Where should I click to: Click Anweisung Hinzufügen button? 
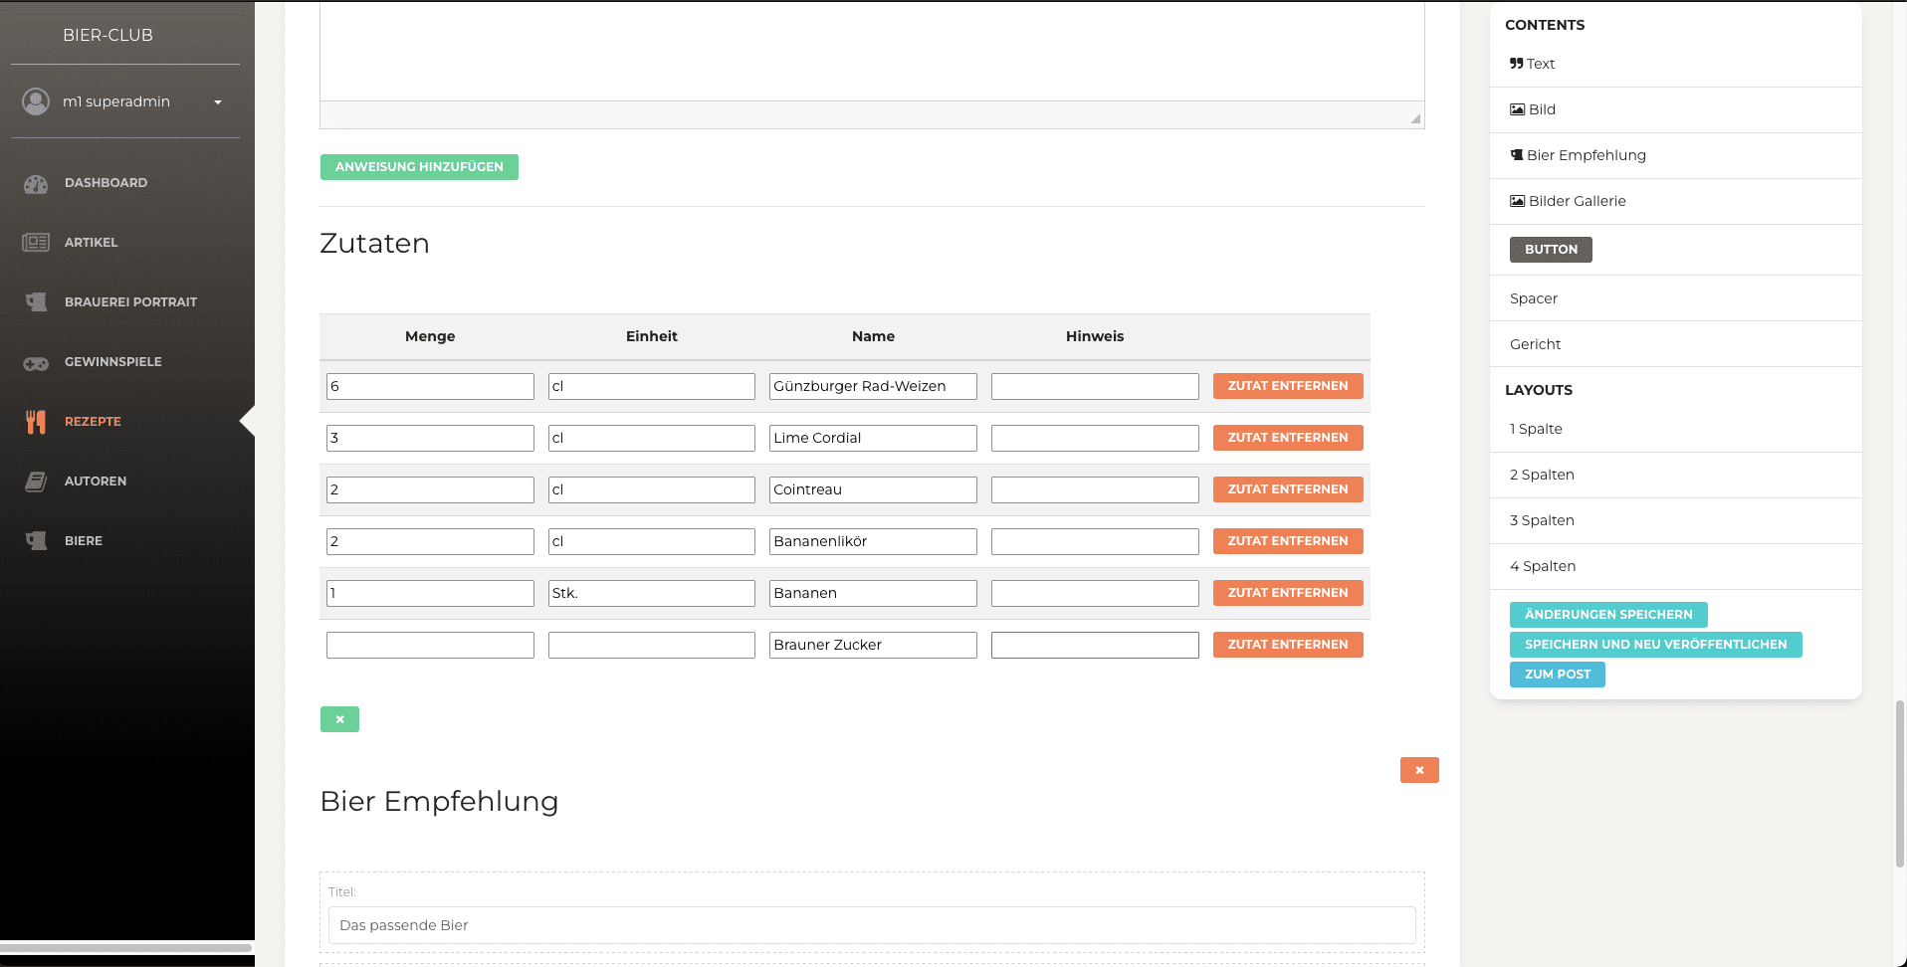(x=419, y=167)
